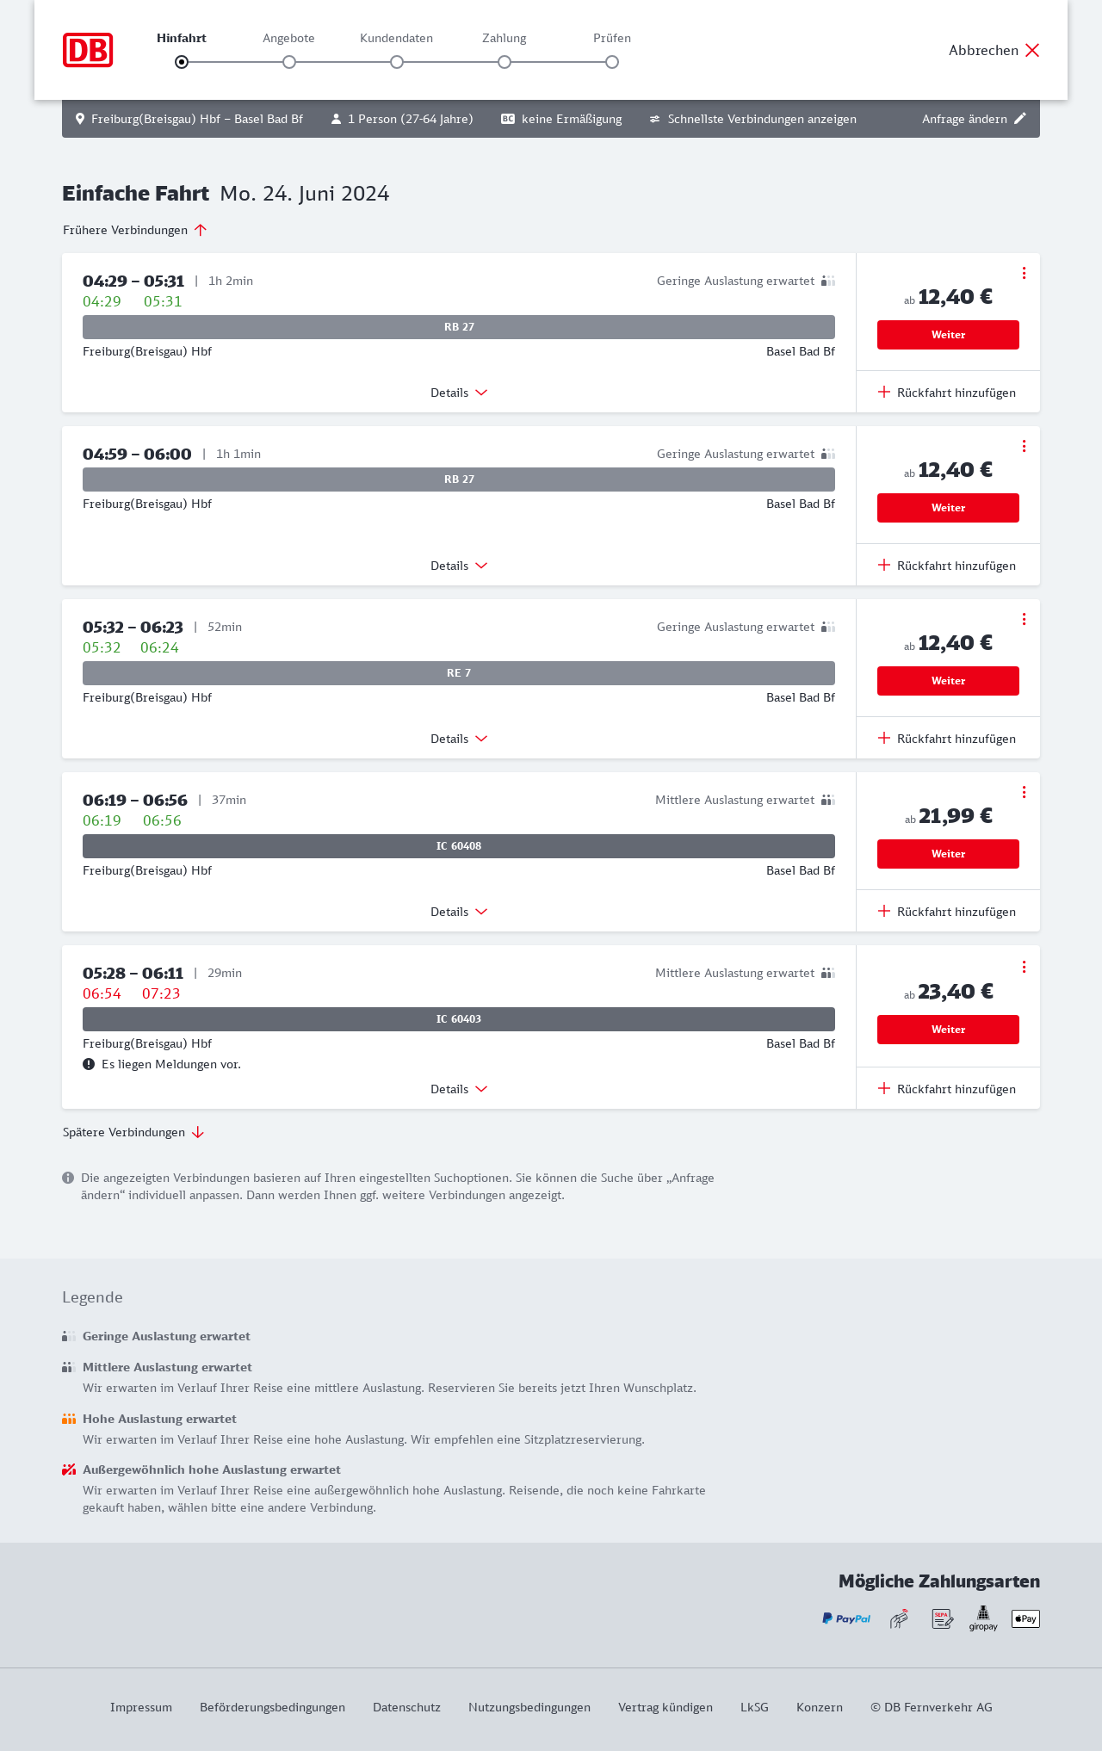
Task: Expand Details for the IC 60403 connection
Action: [x=459, y=1089]
